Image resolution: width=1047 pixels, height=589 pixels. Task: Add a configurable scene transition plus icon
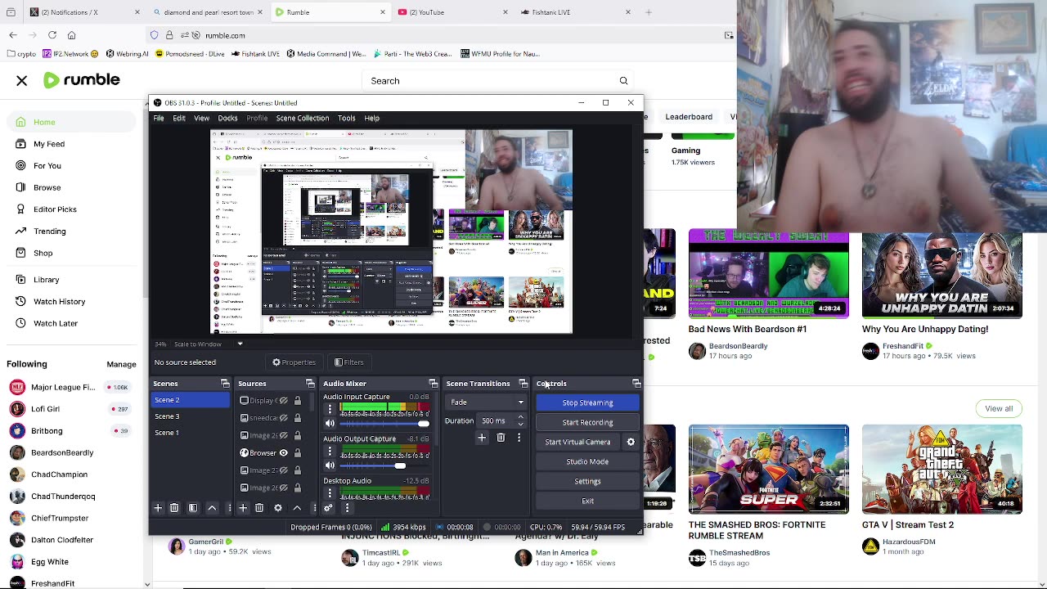[482, 438]
